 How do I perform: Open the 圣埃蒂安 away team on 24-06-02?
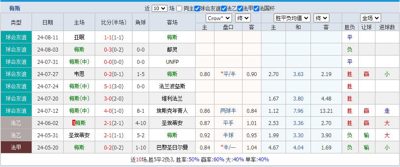172,123
